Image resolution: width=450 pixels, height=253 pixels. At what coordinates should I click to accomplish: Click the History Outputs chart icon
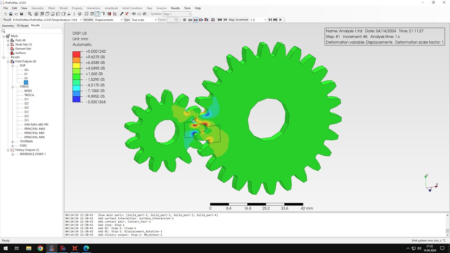point(12,150)
